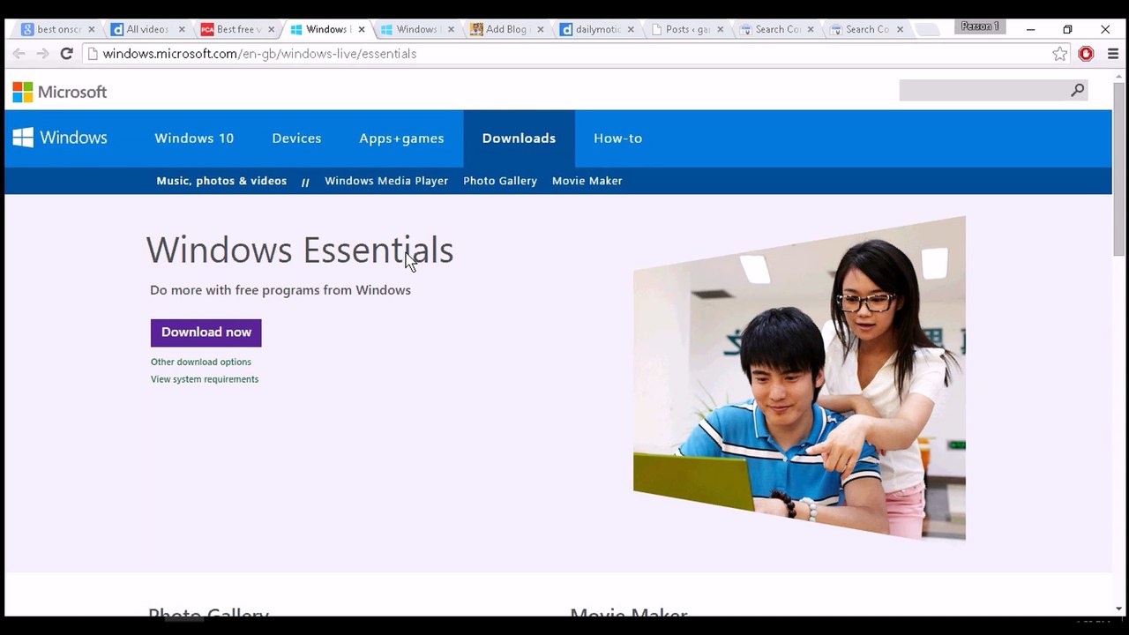Open the Devices menu item
1129x635 pixels.
click(296, 138)
